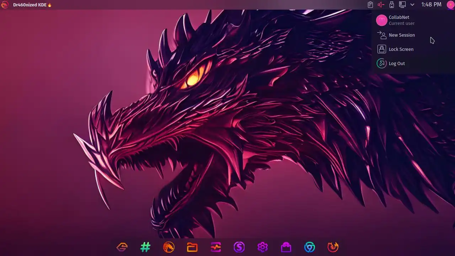The image size is (455, 256).
Task: Open the purple gear system settings
Action: tap(263, 247)
